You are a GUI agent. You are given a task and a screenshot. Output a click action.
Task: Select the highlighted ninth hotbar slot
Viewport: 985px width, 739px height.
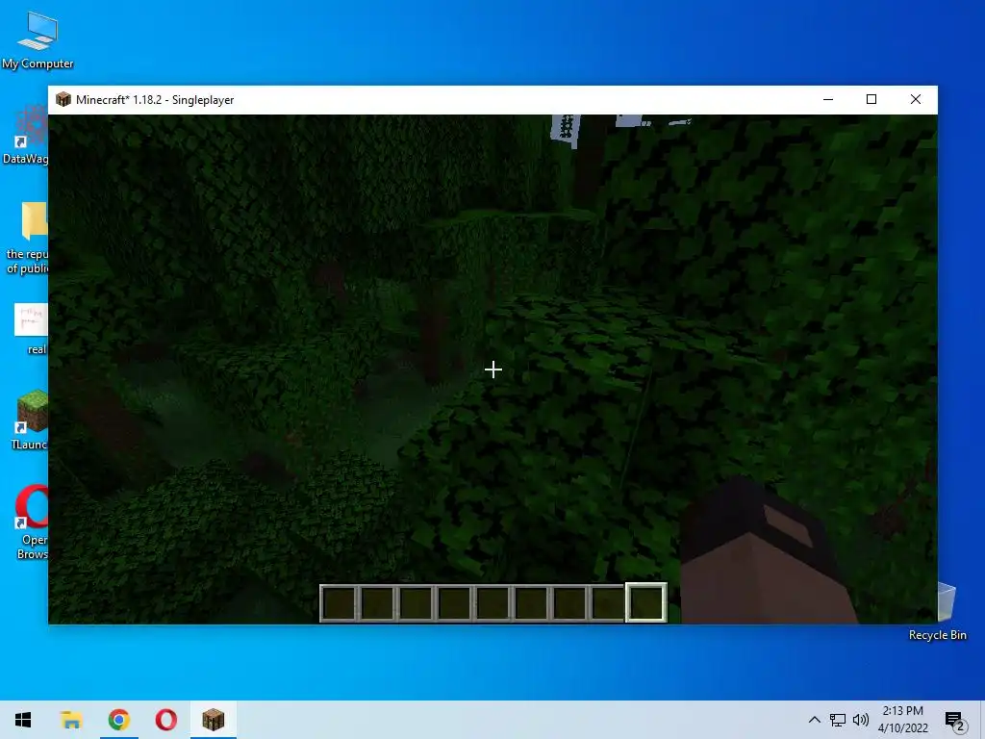[x=646, y=602]
